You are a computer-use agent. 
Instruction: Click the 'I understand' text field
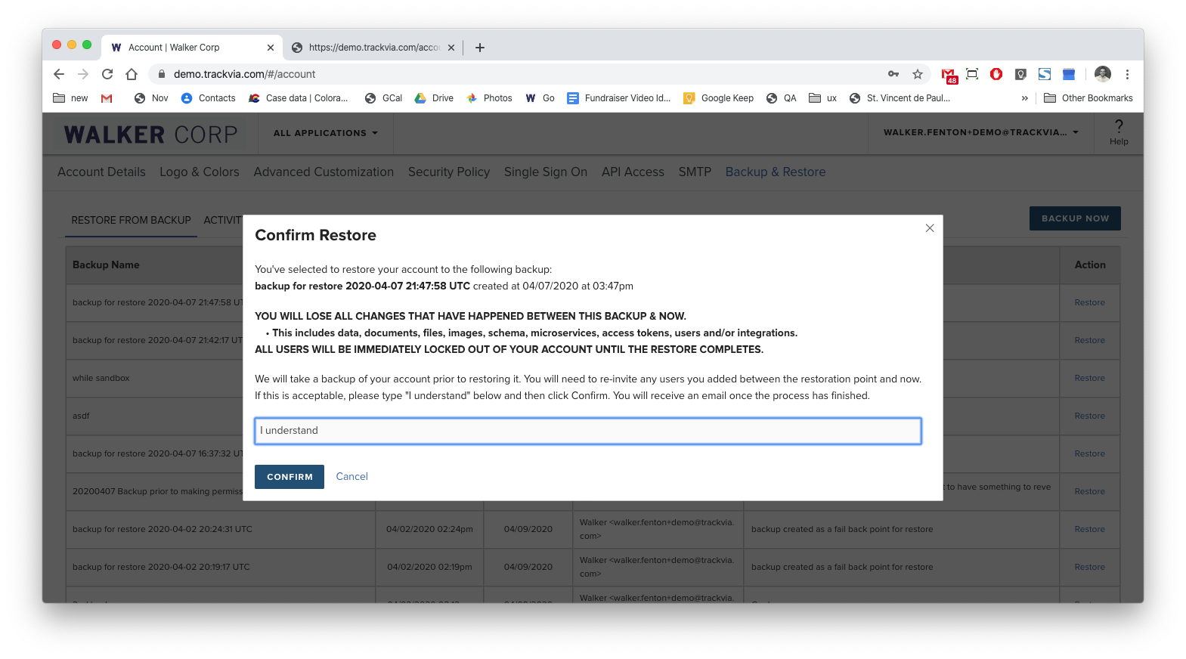(588, 431)
